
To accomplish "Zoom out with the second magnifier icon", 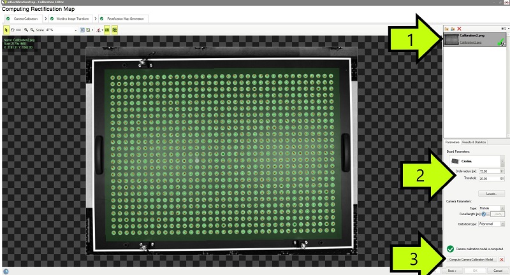I will click(x=33, y=30).
